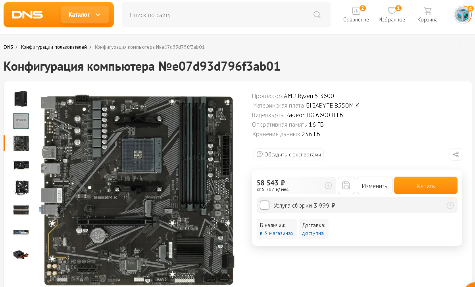Click the Обсудить с экспертами button
Image resolution: width=475 pixels, height=287 pixels.
point(288,154)
